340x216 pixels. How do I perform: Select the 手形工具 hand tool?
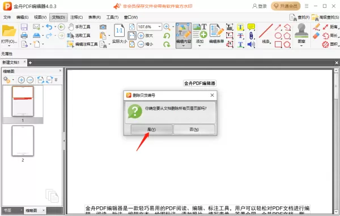point(79,27)
